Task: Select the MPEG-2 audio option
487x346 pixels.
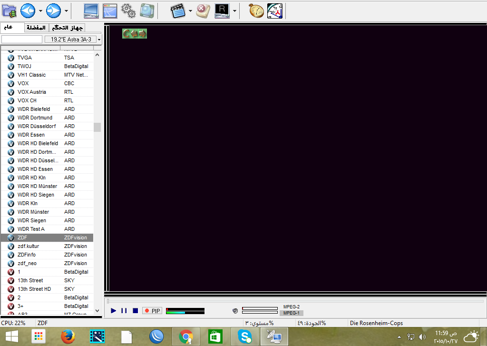Action: 292,307
